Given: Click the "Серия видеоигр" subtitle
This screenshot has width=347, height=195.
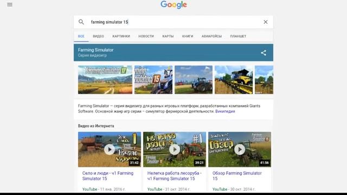Looking at the screenshot, I should point(92,55).
